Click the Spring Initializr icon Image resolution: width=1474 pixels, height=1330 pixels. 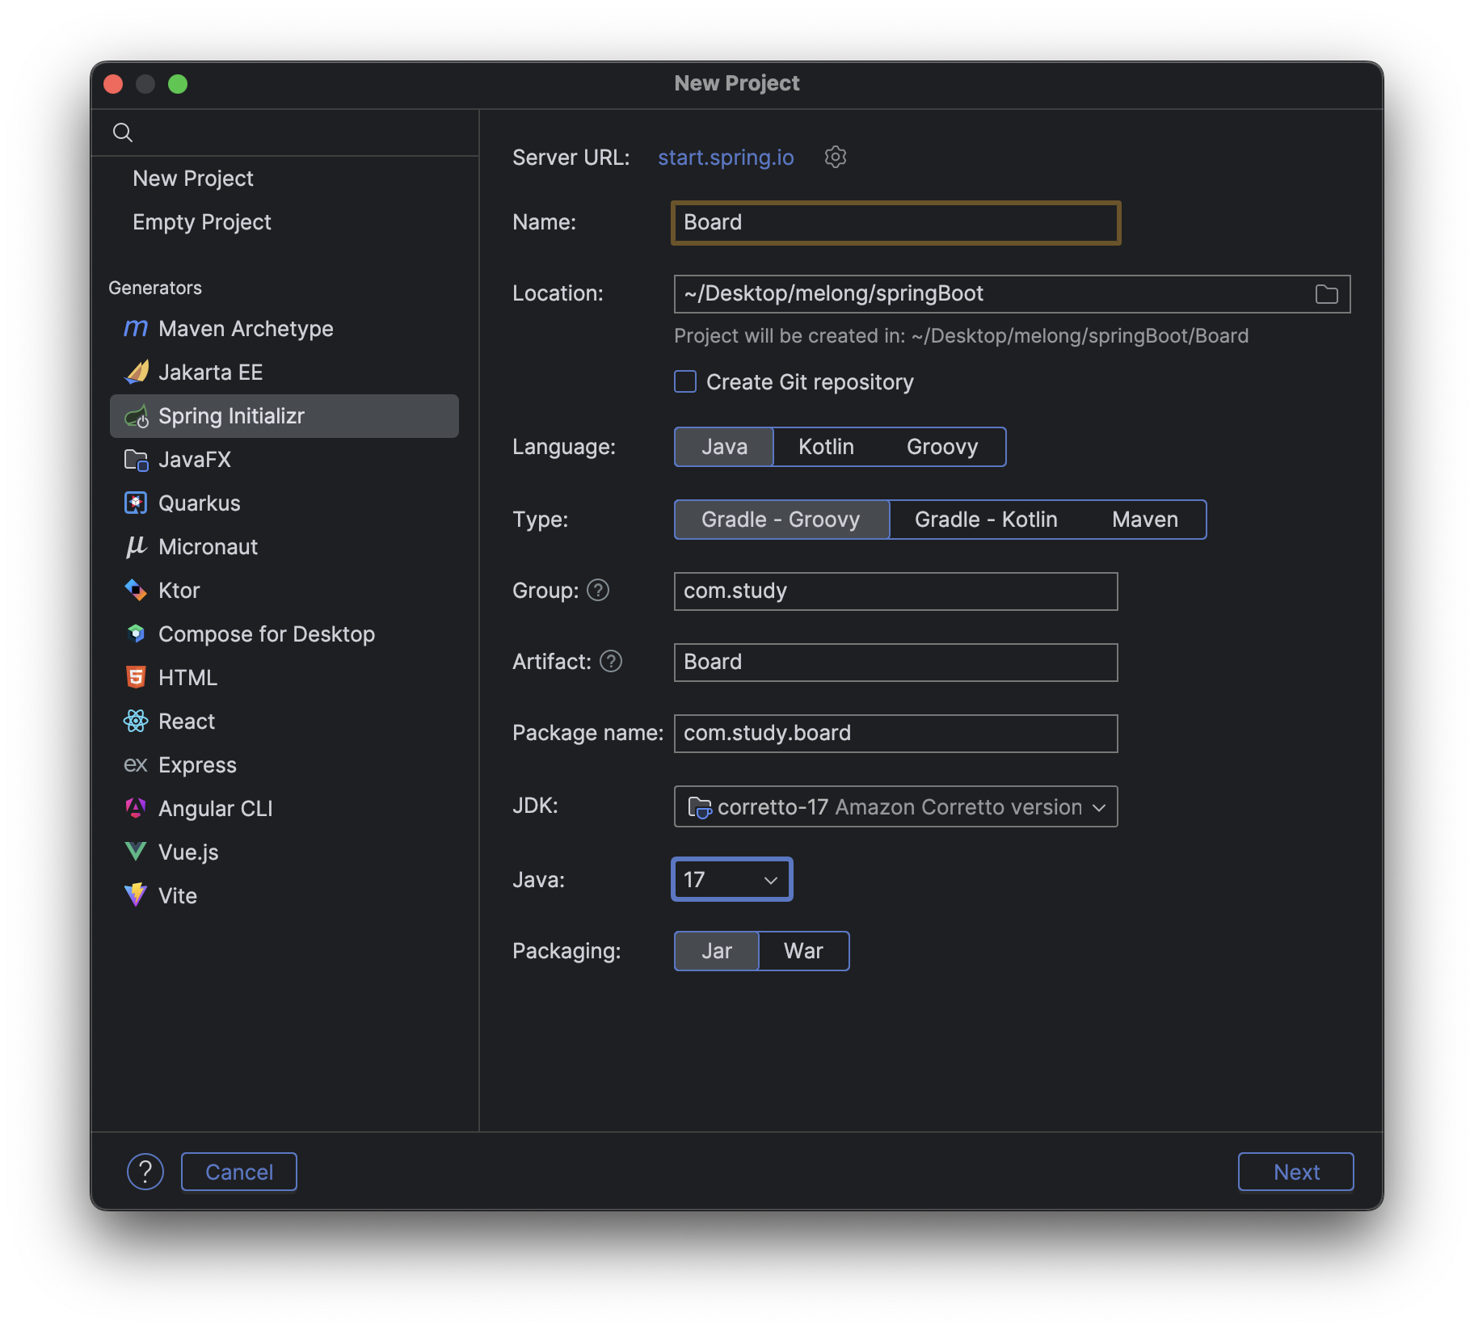tap(136, 416)
